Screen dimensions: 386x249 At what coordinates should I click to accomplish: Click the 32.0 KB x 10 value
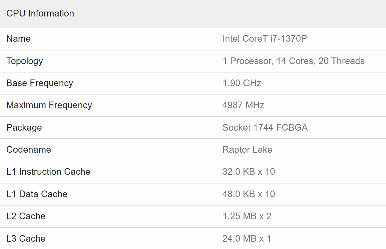pyautogui.click(x=248, y=172)
